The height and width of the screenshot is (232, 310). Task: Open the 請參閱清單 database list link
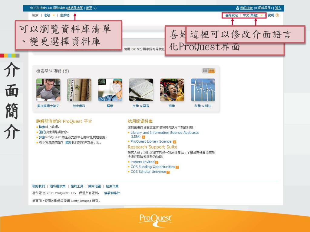(75, 8)
